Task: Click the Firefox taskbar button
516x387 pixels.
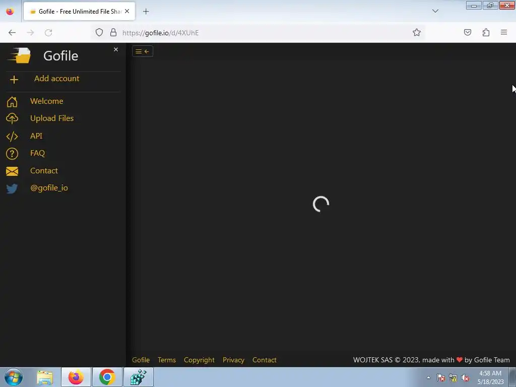Action: tap(76, 377)
